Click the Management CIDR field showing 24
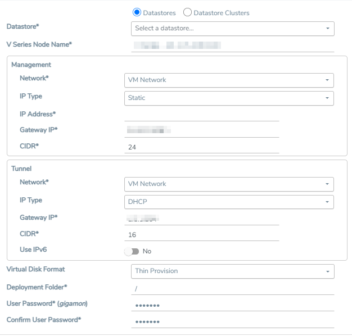The height and width of the screenshot is (336, 352). (x=202, y=147)
